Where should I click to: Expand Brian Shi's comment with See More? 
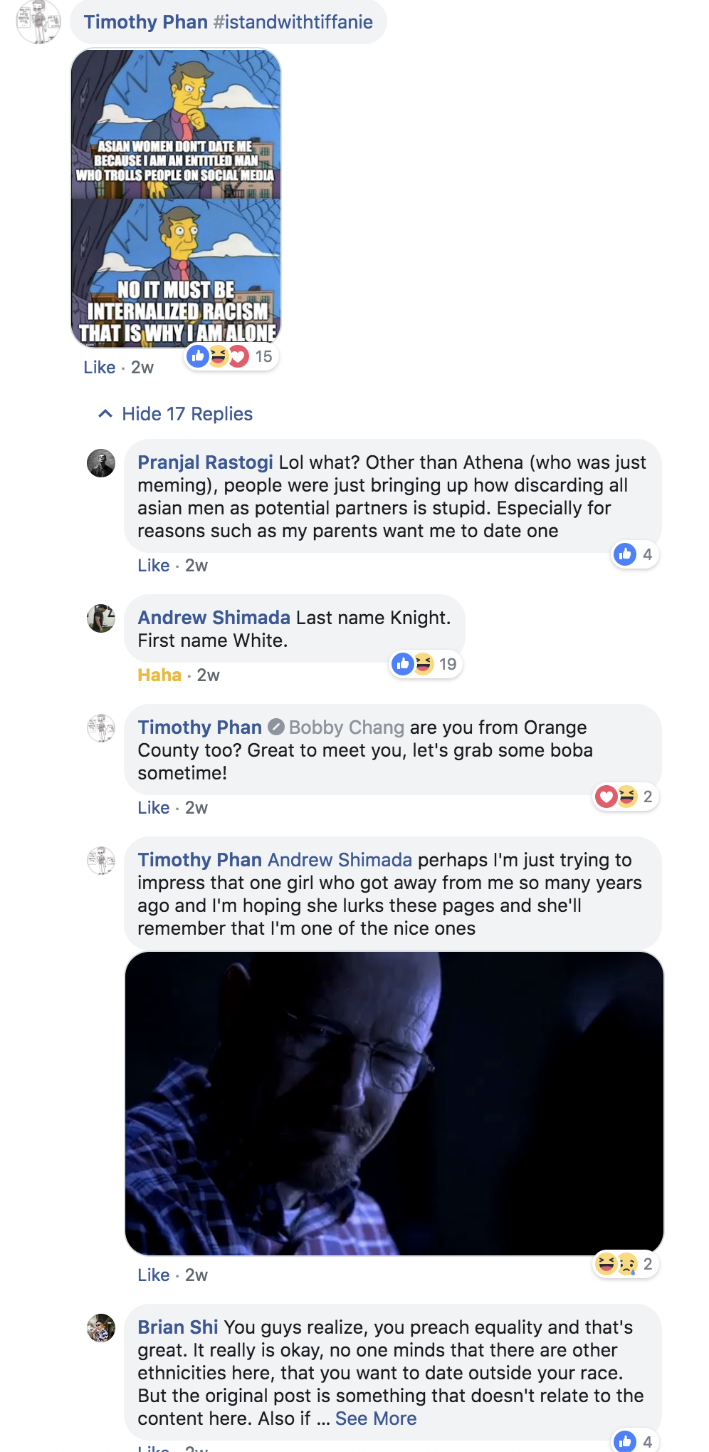click(x=376, y=1419)
